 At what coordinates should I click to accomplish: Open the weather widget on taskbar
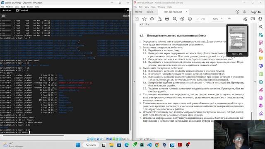pos(14,145)
